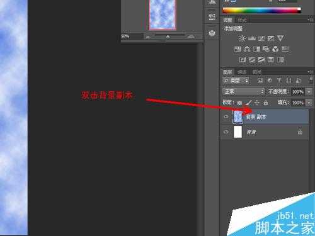315x236 pixels.
Task: Click the Navigator zoom slider handle
Action: (x=168, y=37)
